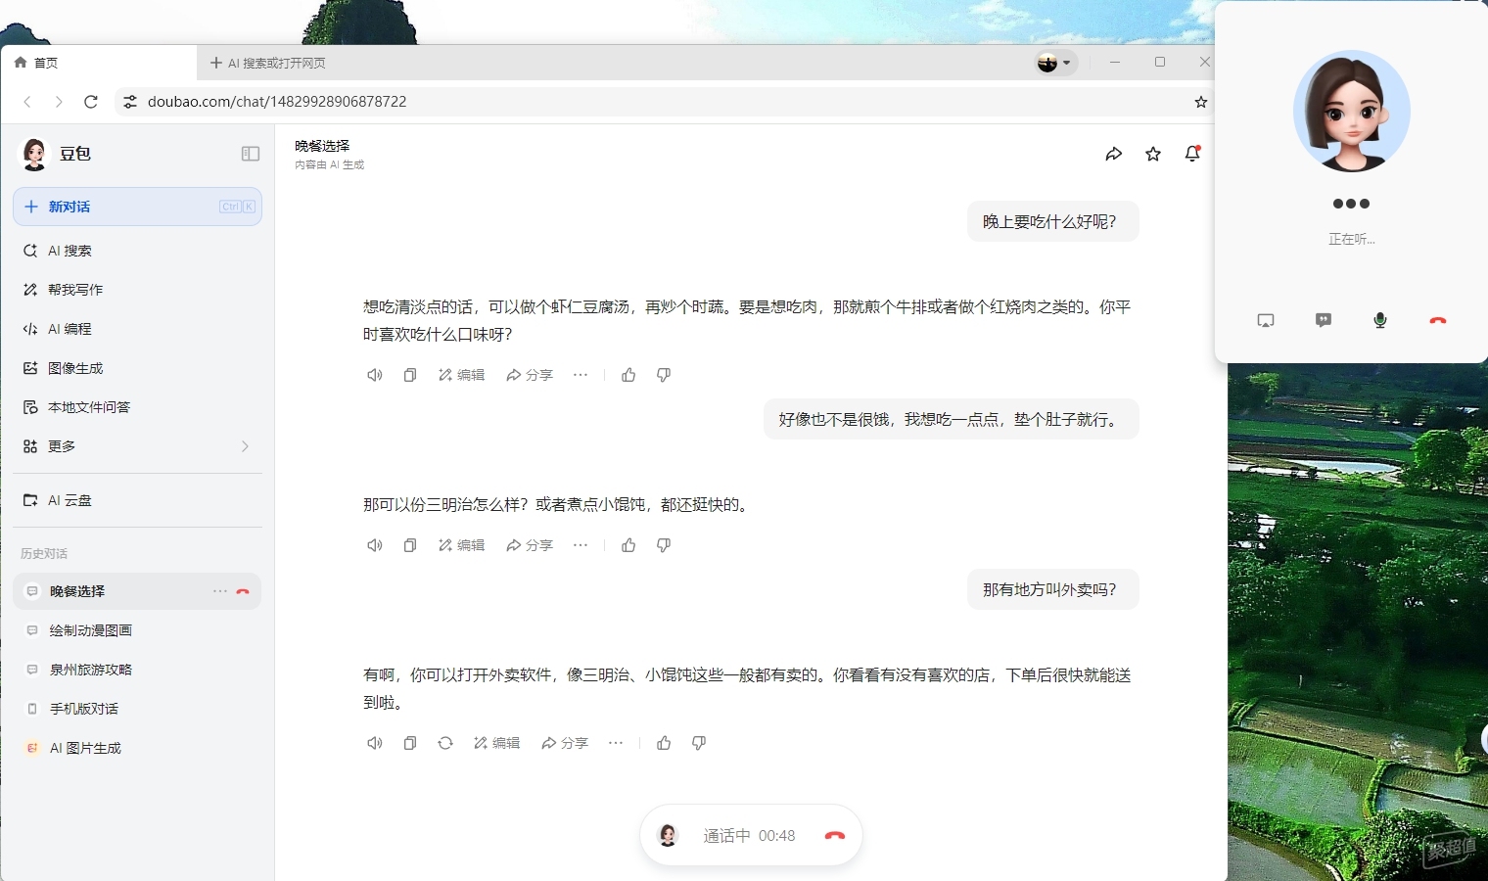The height and width of the screenshot is (881, 1488).
Task: Bookmark page with address bar star
Action: click(1201, 102)
